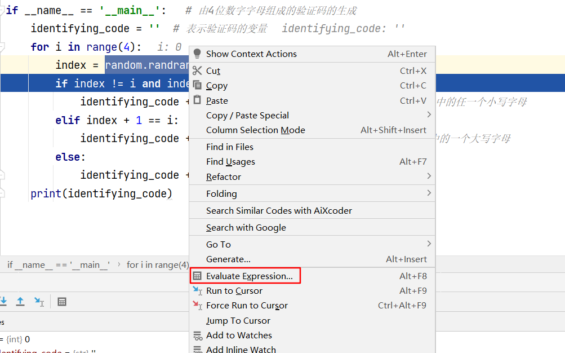Select Evaluate Expression... in the context menu
565x353 pixels.
[249, 276]
